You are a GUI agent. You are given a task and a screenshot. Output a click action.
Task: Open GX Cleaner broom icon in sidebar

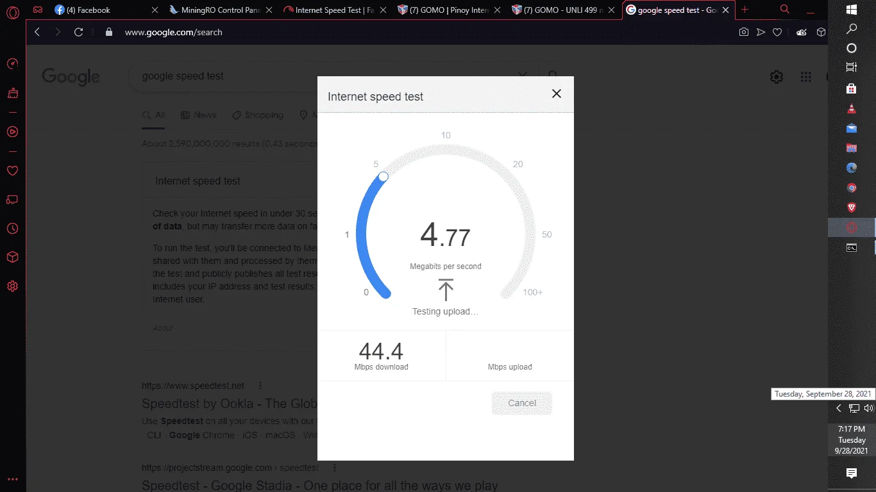click(x=12, y=93)
